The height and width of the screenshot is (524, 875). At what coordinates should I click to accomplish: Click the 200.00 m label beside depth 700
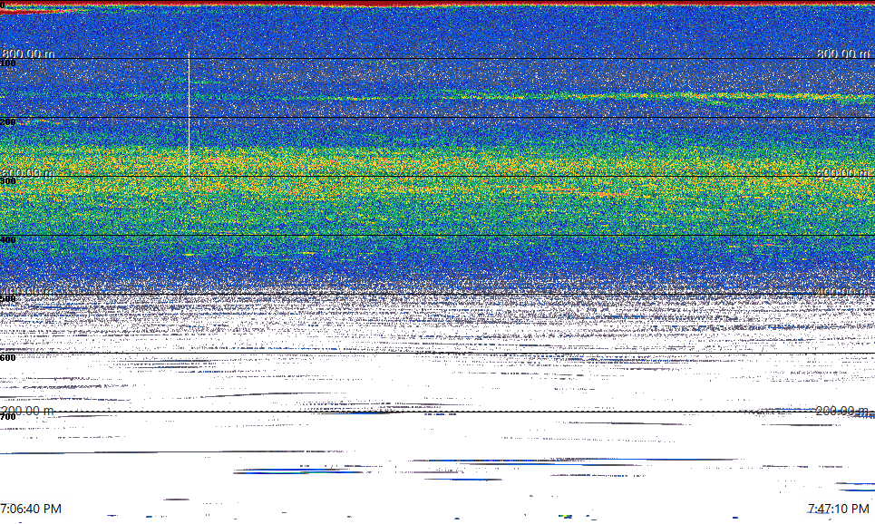tap(28, 411)
